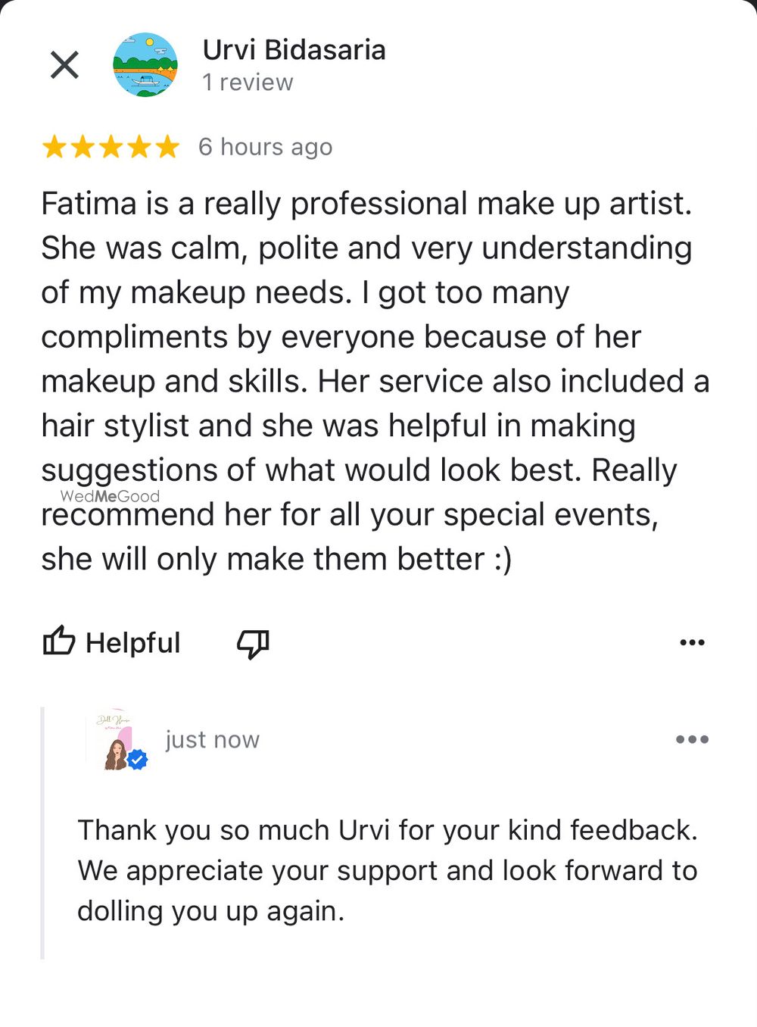Viewport: 757px width, 1027px height.
Task: Open more options for Urvi's review
Action: [692, 643]
